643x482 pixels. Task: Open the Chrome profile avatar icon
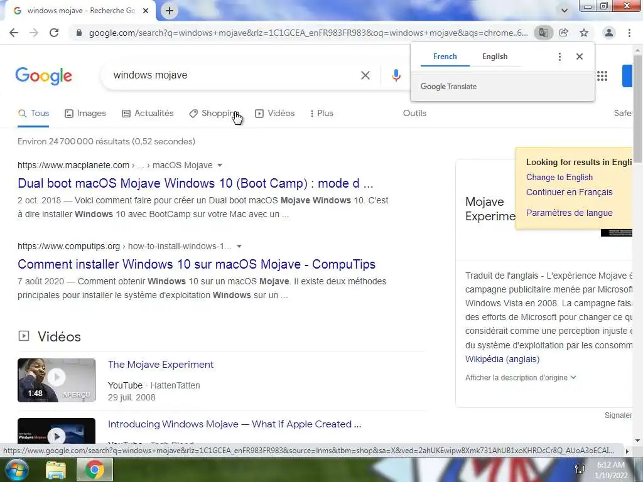pos(609,33)
